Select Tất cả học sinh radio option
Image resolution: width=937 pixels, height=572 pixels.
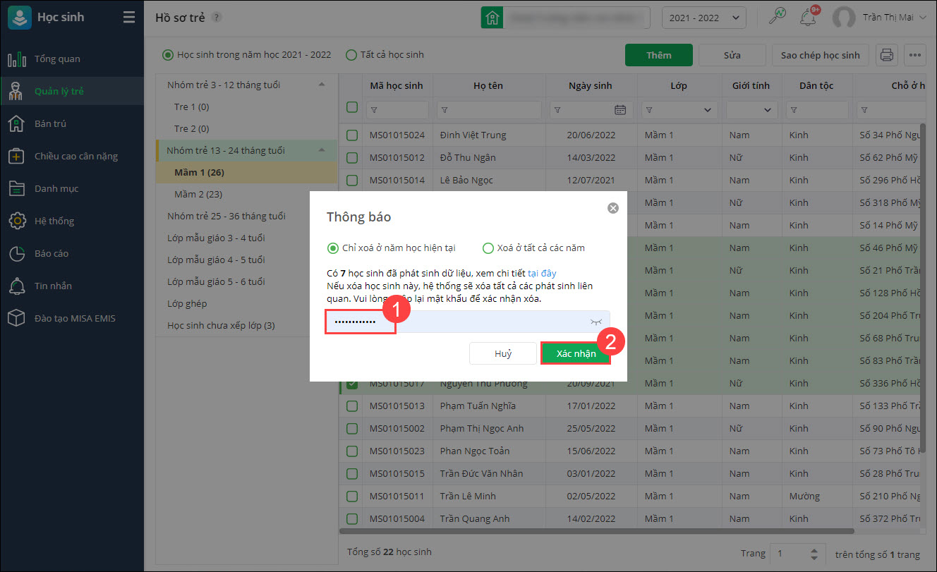click(x=351, y=54)
